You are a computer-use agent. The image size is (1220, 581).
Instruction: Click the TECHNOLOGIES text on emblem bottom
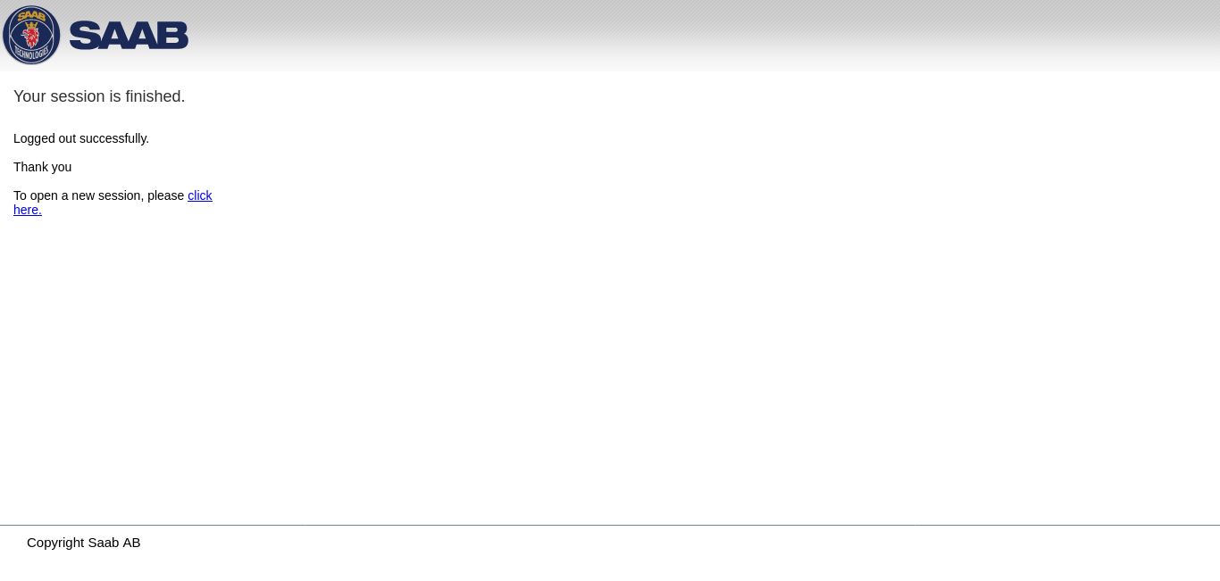31,54
